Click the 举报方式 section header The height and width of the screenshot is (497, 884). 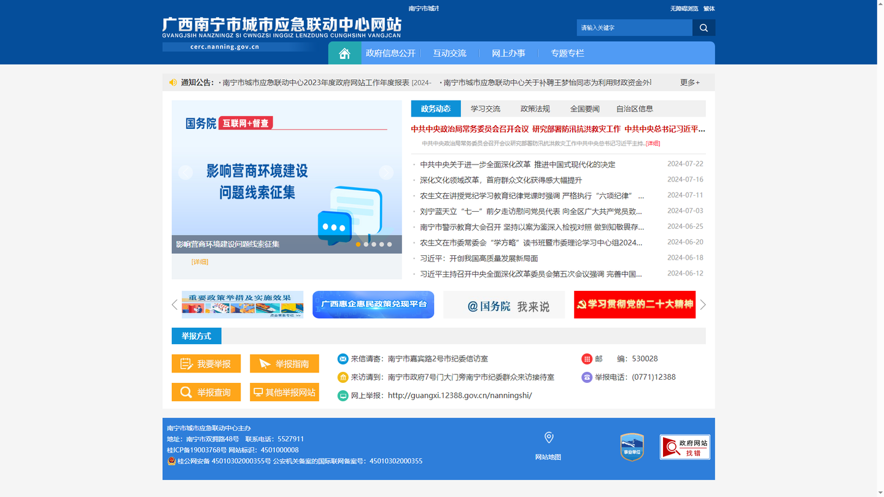pos(196,336)
